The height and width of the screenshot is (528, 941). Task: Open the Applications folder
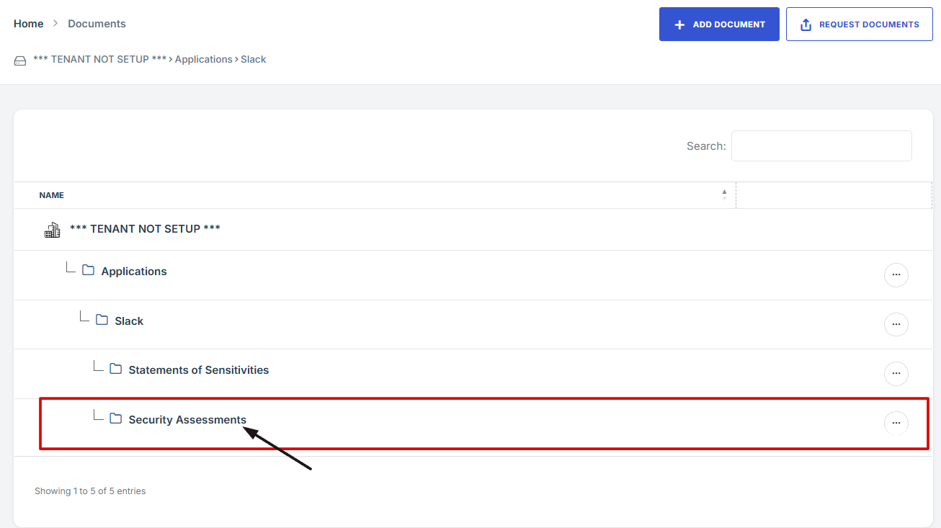pos(134,272)
